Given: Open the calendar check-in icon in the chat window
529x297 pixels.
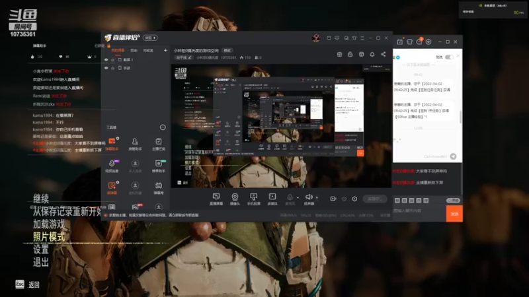Looking at the screenshot, I should [x=400, y=42].
